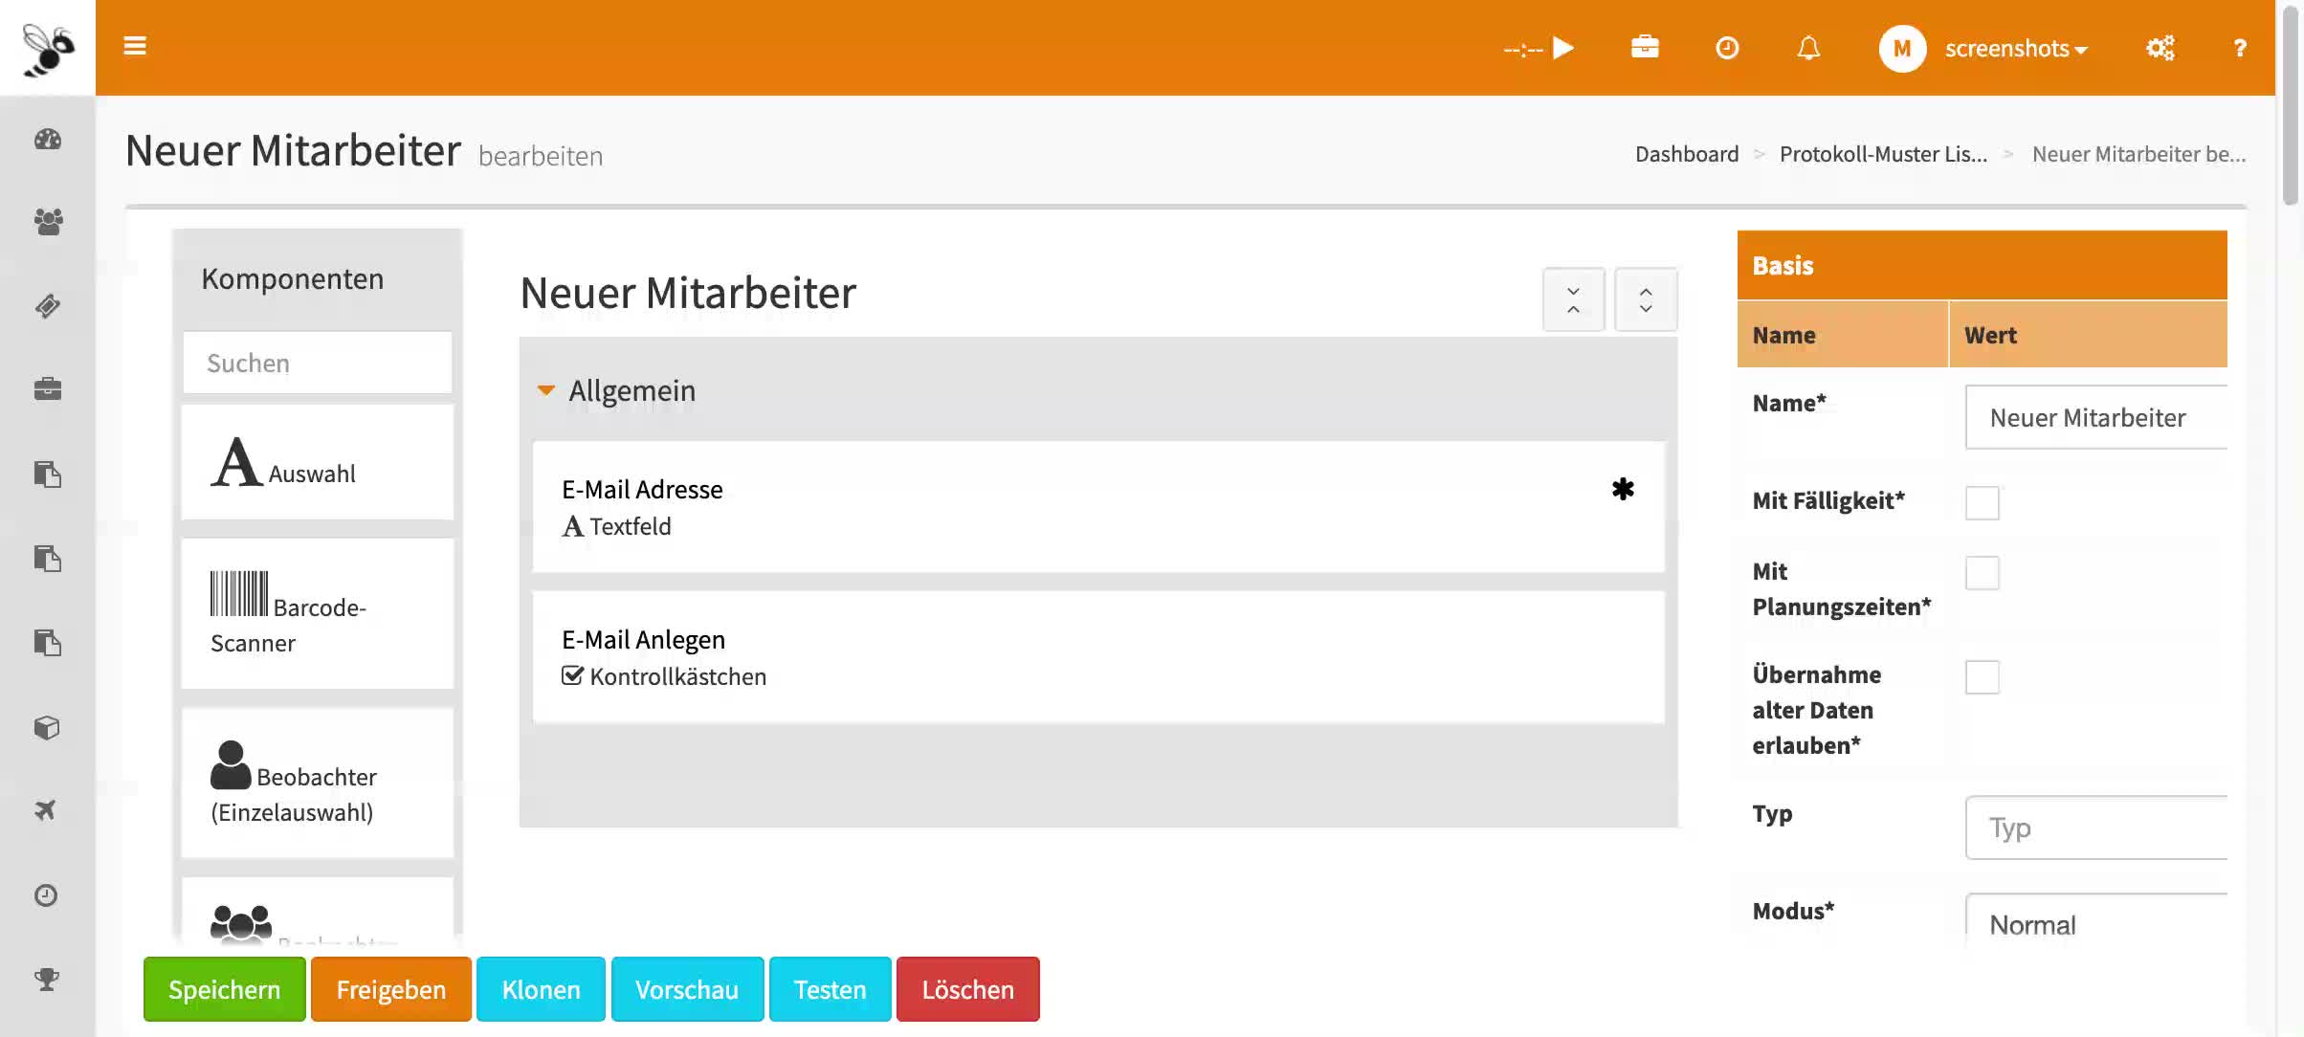The image size is (2304, 1037).
Task: Open the settings gears icon
Action: pyautogui.click(x=2160, y=48)
